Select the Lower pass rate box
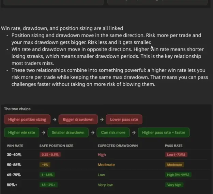213x194 pixels. click(124, 120)
